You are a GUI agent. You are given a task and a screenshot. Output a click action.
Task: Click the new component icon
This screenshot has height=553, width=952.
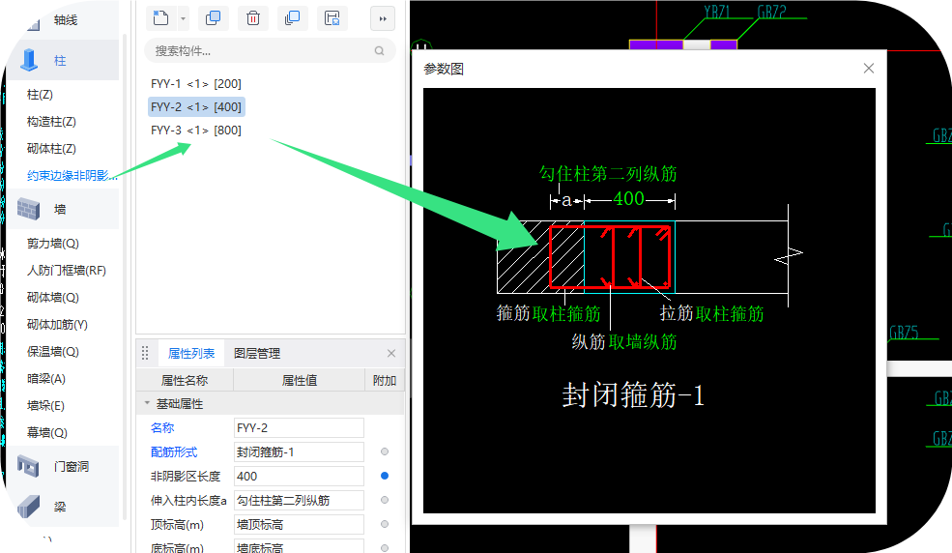[x=160, y=18]
